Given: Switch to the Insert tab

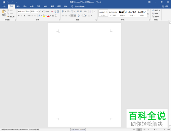Looking at the screenshot, I should [x=18, y=6].
